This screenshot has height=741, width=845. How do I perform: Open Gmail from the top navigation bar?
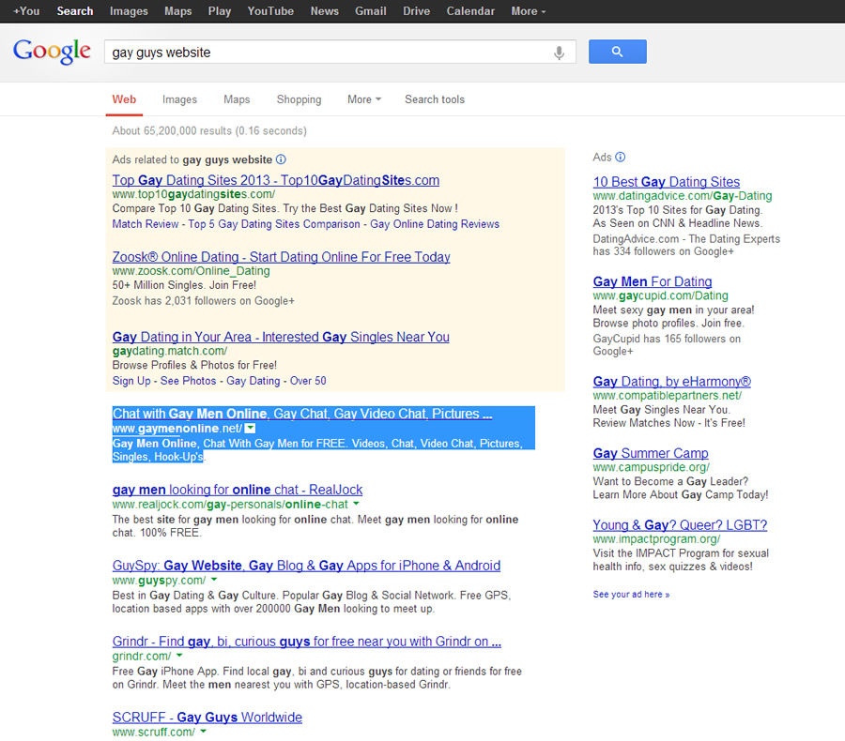371,11
